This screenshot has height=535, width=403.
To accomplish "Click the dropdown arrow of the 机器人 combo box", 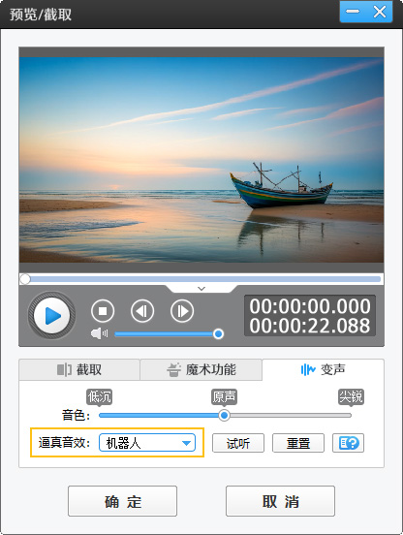I will 186,443.
